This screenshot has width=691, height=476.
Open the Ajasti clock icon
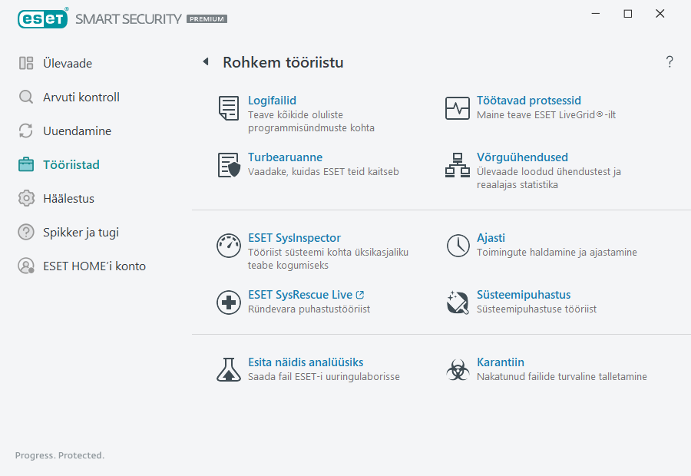click(458, 246)
